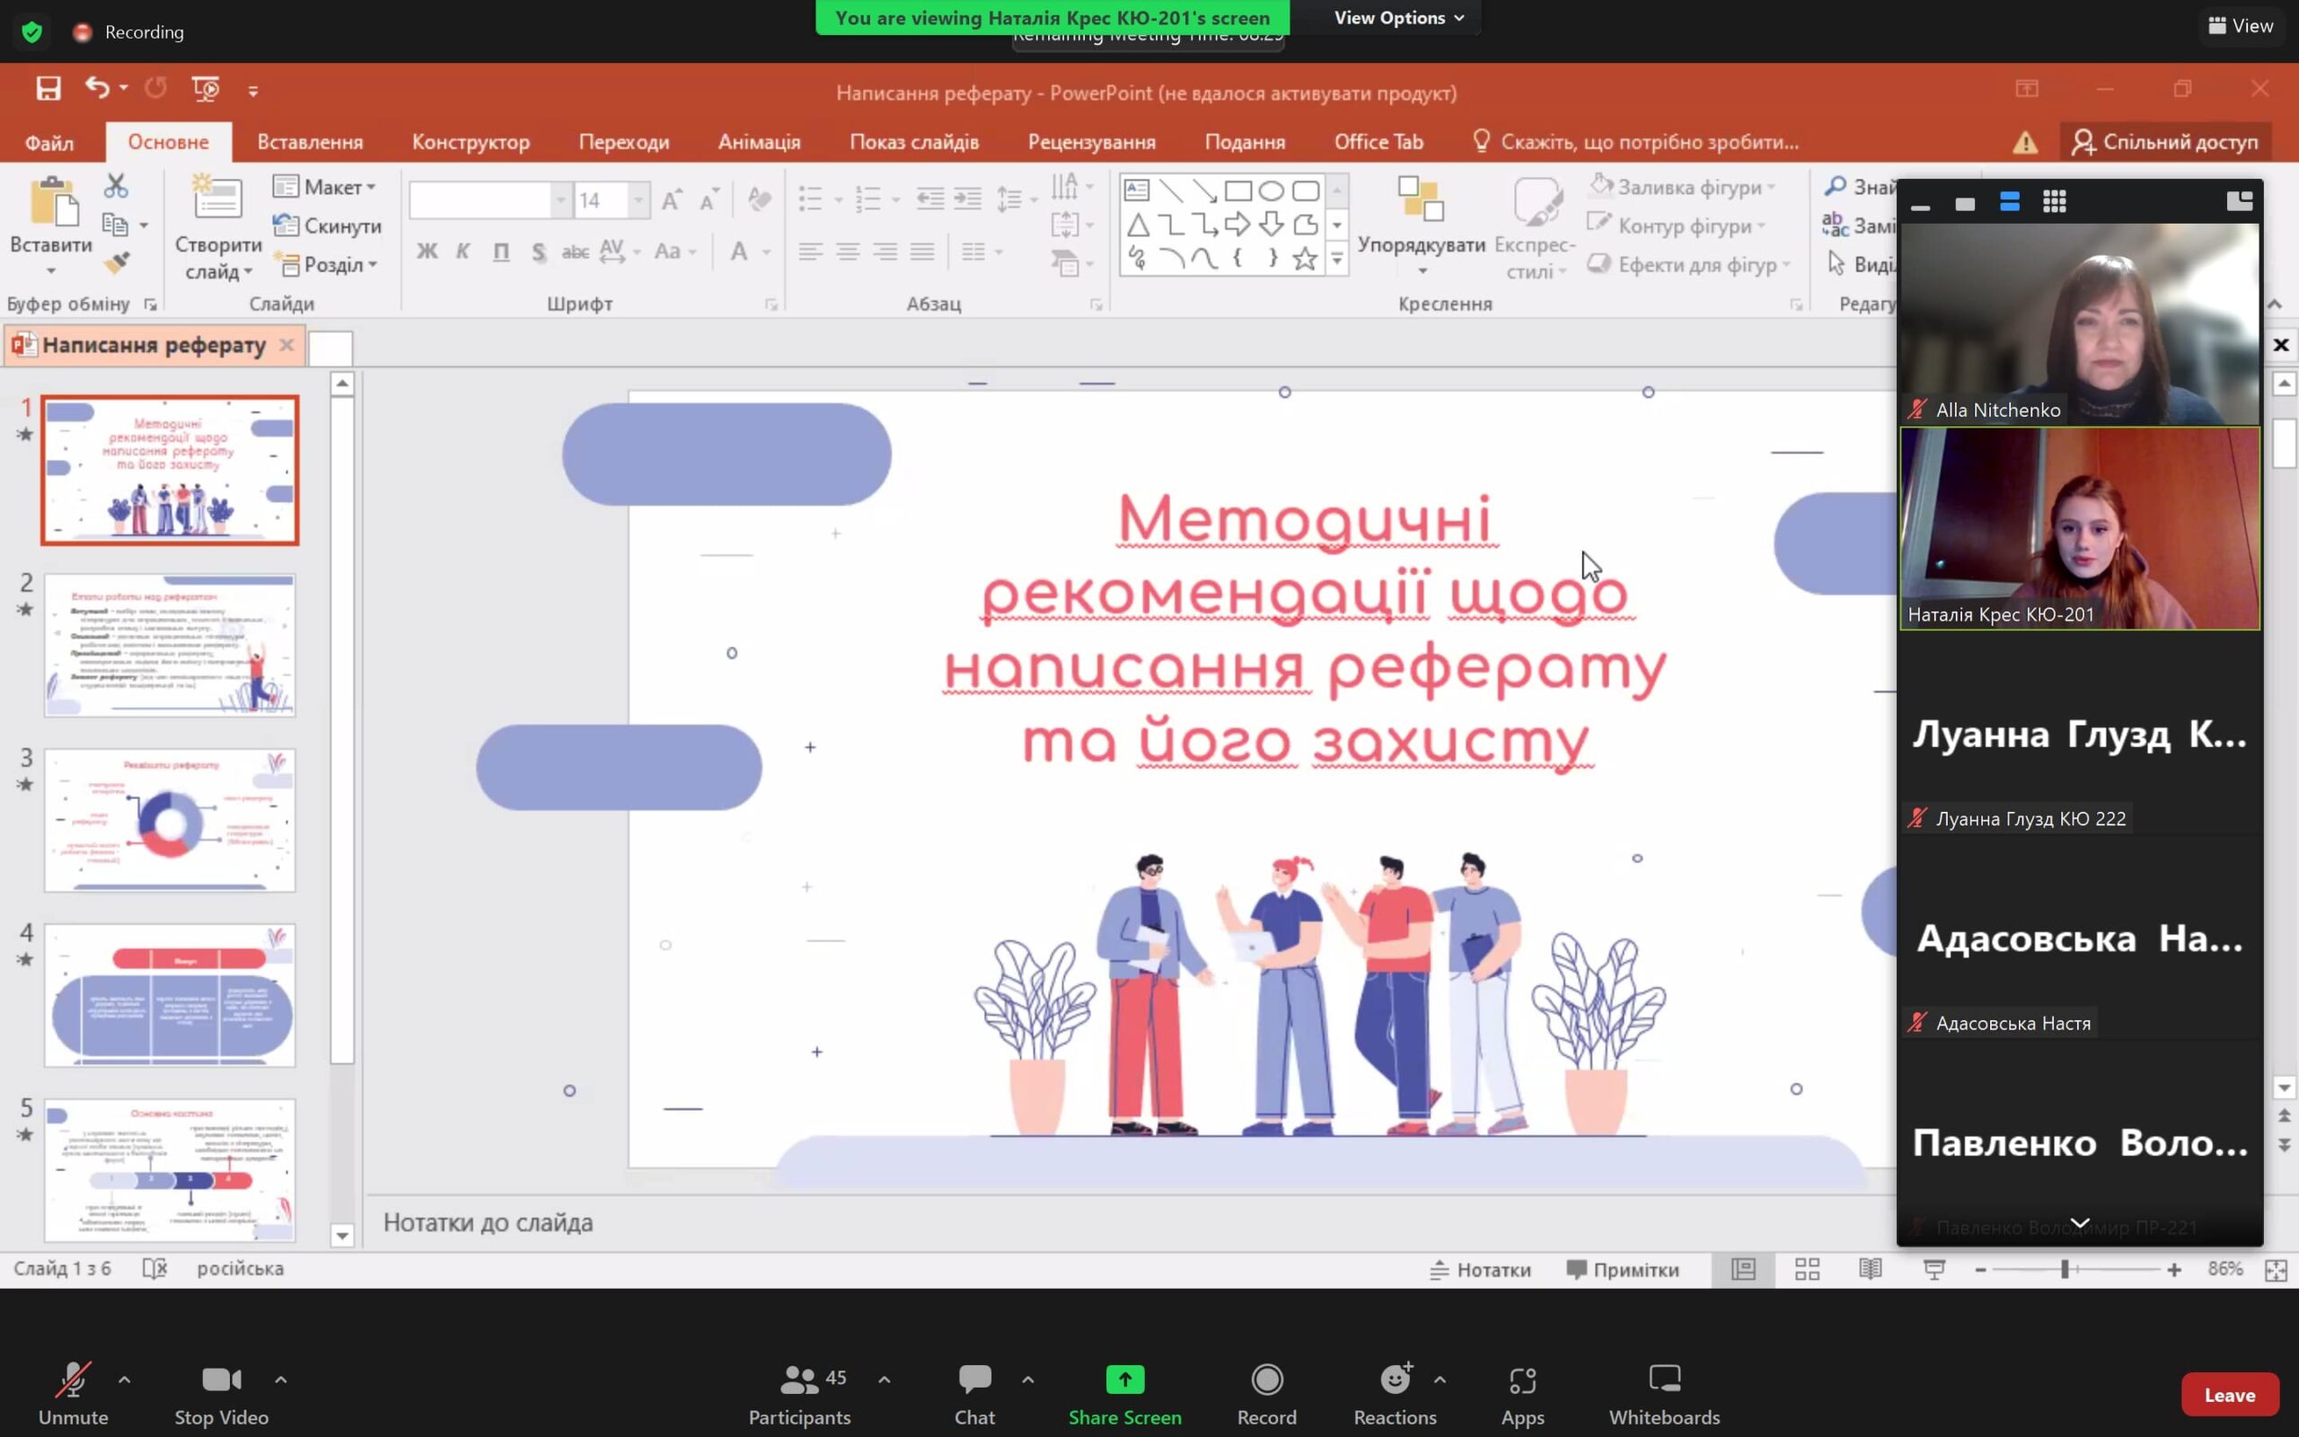The image size is (2299, 1437).
Task: Open Zoom Chat panel
Action: [x=974, y=1393]
